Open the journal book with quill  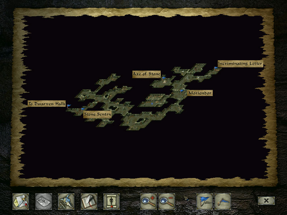pyautogui.click(x=89, y=201)
